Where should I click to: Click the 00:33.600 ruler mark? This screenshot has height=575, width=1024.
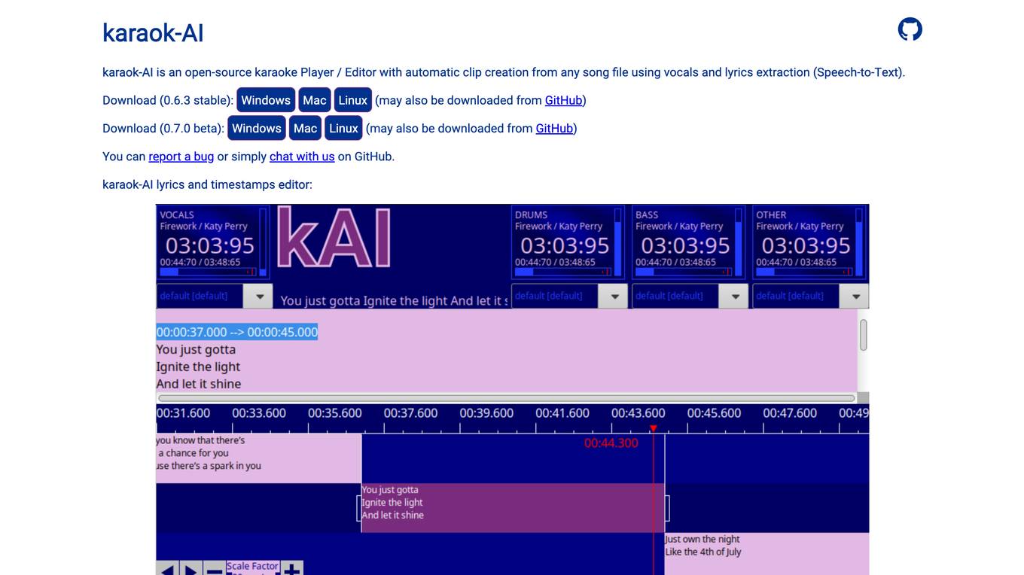tap(259, 413)
